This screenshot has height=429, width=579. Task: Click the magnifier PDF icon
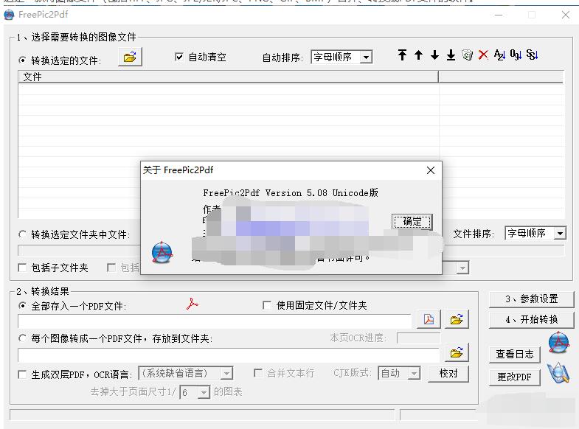558,372
